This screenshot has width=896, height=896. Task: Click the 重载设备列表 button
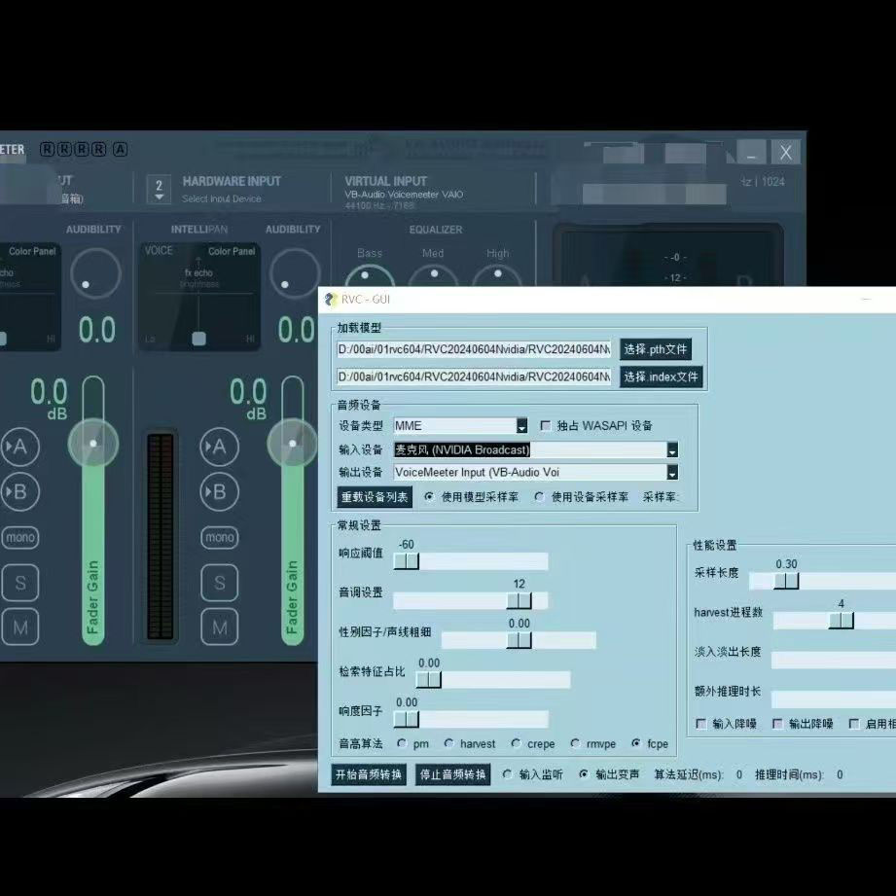[x=375, y=497]
